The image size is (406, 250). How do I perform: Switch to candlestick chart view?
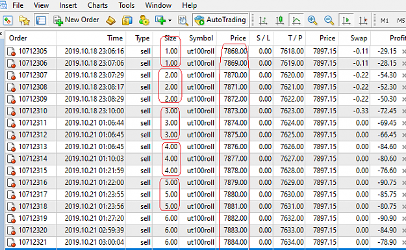tap(279, 20)
